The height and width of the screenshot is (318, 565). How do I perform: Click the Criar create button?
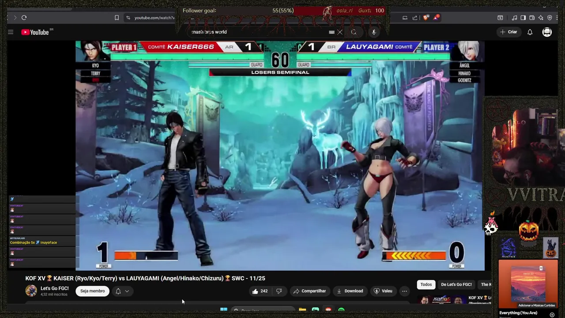click(508, 32)
